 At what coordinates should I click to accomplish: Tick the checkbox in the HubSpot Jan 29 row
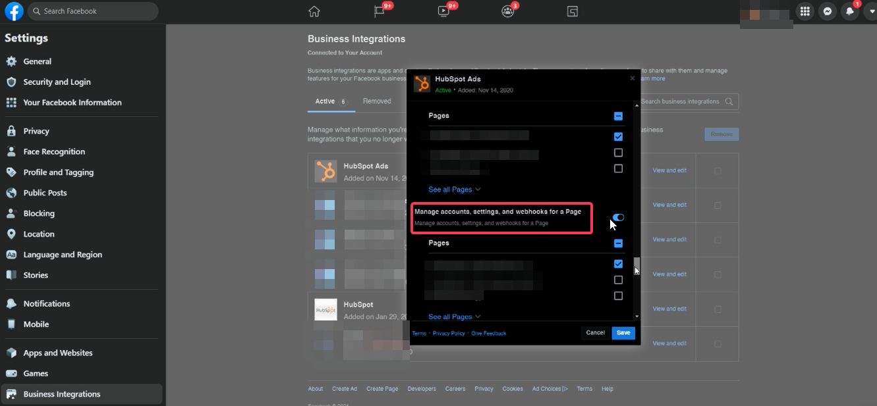point(718,309)
